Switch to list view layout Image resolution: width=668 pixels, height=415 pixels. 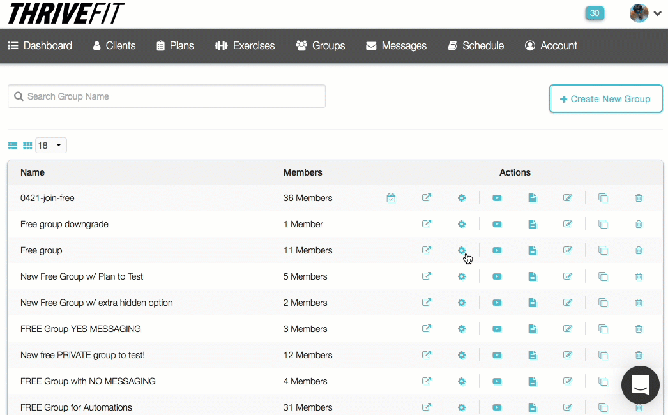pyautogui.click(x=13, y=146)
